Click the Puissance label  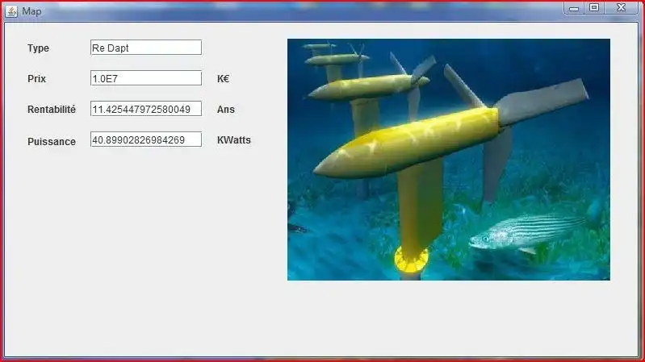tap(52, 141)
